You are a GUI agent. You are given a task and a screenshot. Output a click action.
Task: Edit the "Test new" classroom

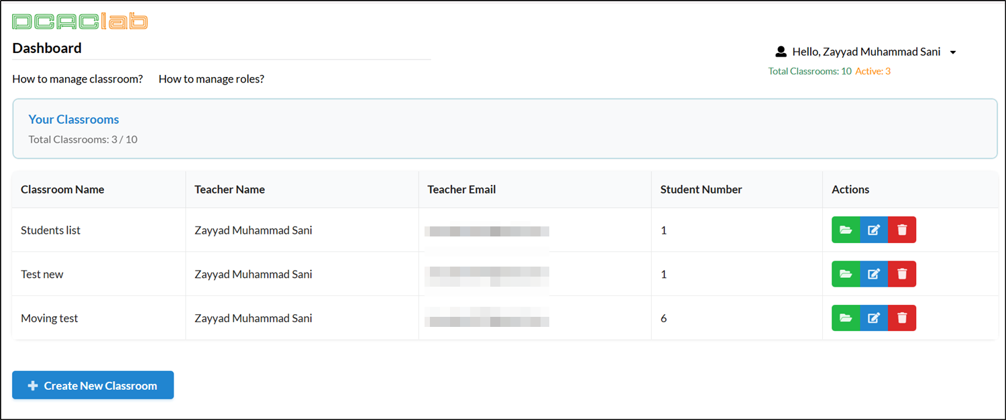point(873,274)
